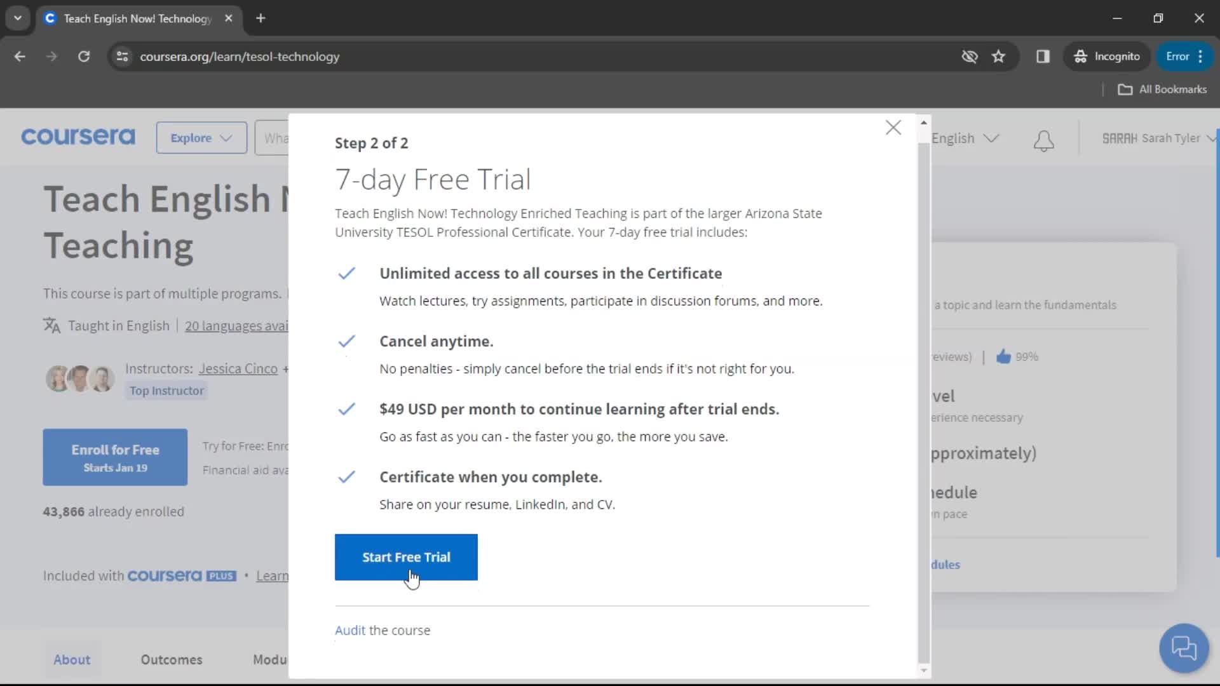This screenshot has height=686, width=1220.
Task: Open a new browser tab
Action: [261, 18]
